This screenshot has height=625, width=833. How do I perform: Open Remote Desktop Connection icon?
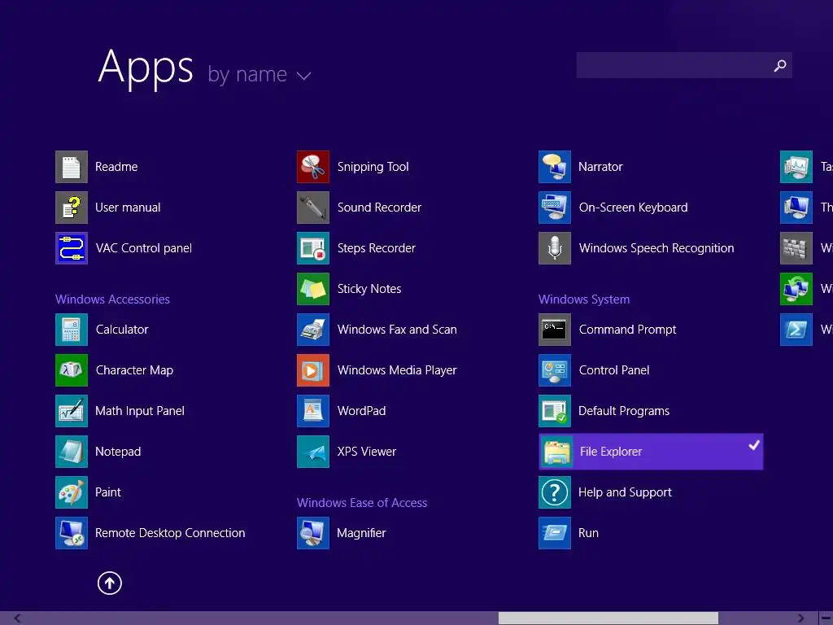pos(72,533)
